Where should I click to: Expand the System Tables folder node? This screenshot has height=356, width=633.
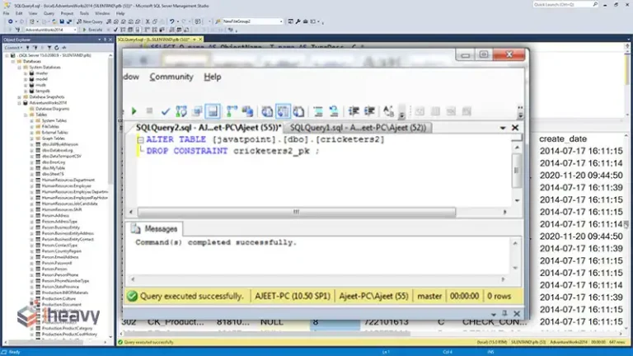(x=31, y=120)
